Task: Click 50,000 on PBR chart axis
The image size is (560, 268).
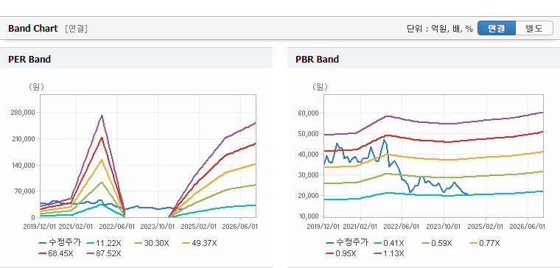Action: point(308,134)
